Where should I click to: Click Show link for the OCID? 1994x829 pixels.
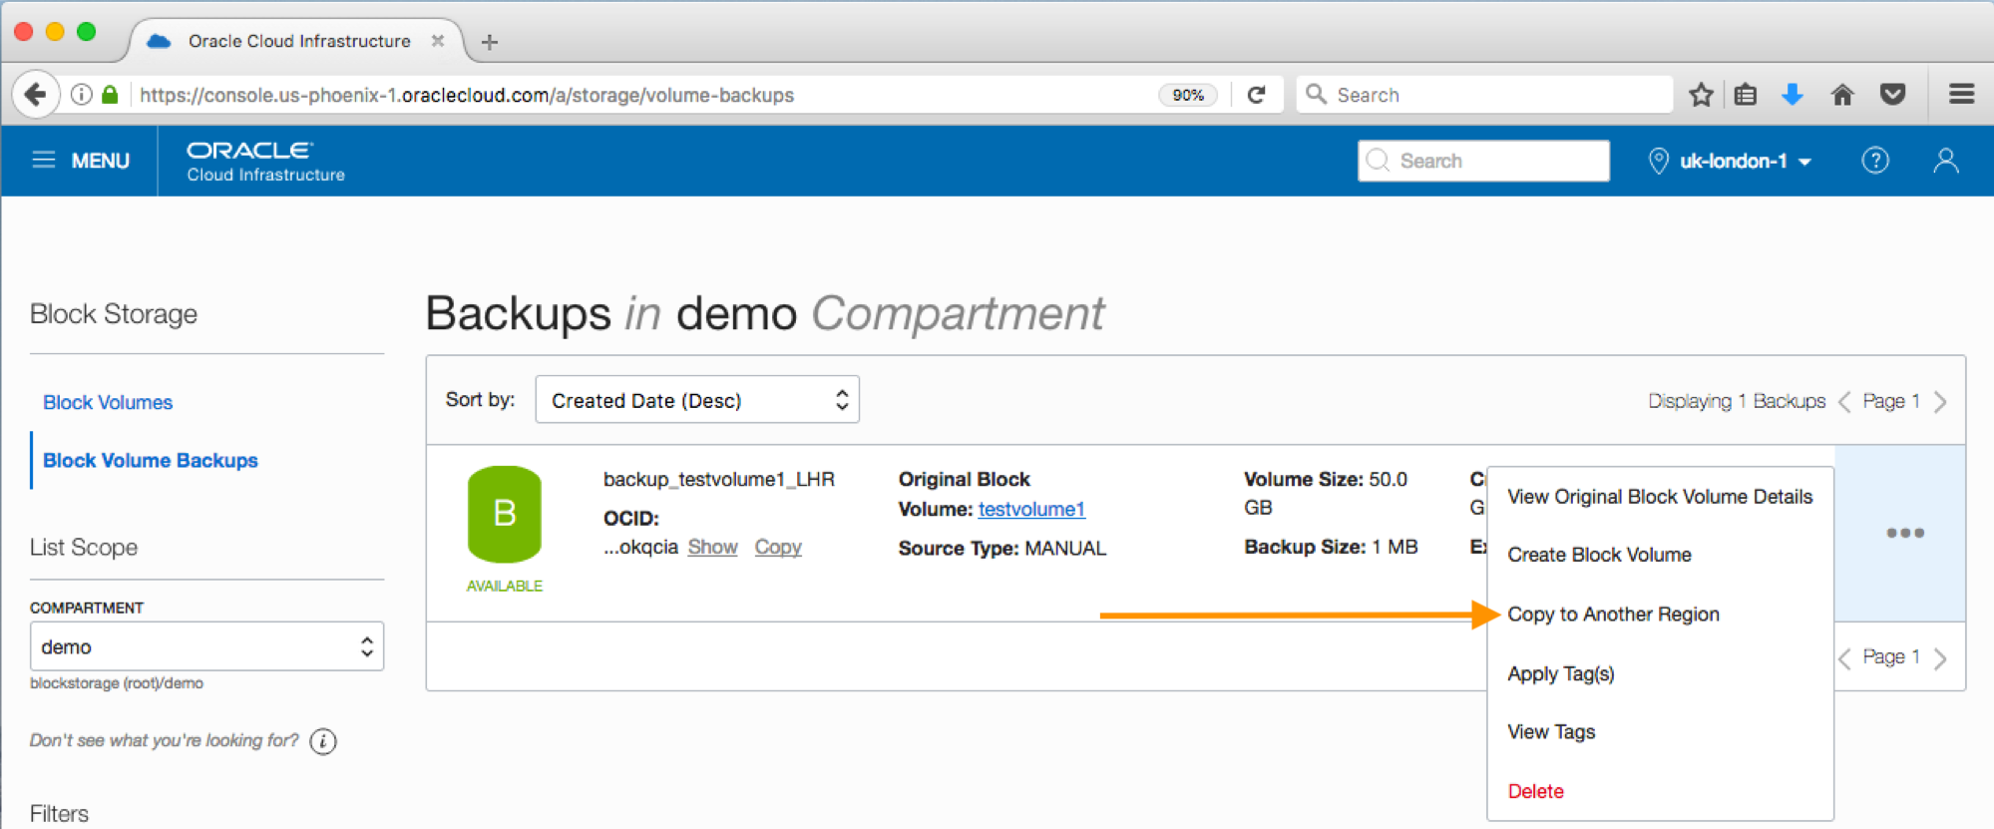tap(712, 547)
